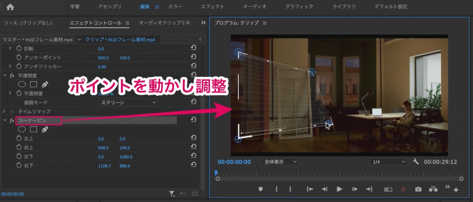
Task: Go to the Home screen icon
Action: coord(10,7)
